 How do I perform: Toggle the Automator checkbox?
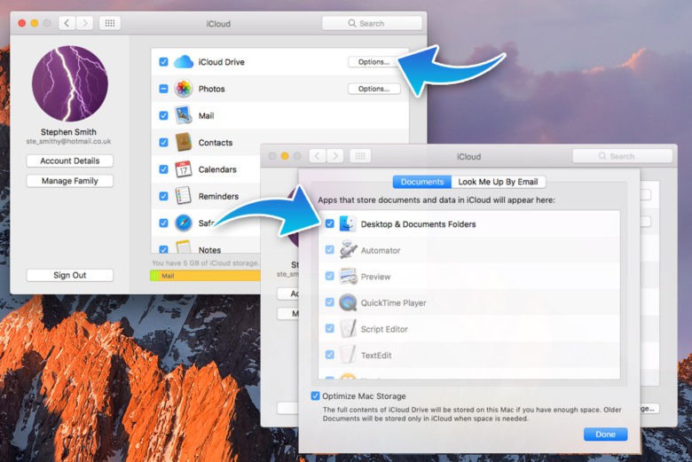point(330,250)
